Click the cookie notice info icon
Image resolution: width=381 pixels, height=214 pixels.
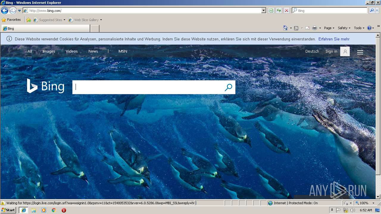click(x=9, y=39)
